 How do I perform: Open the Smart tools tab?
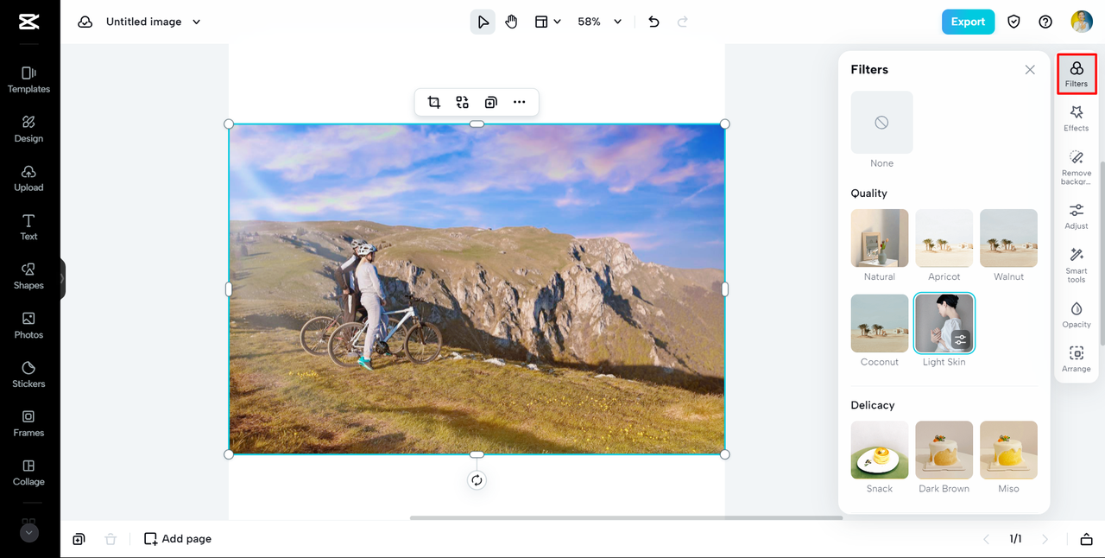(1077, 265)
